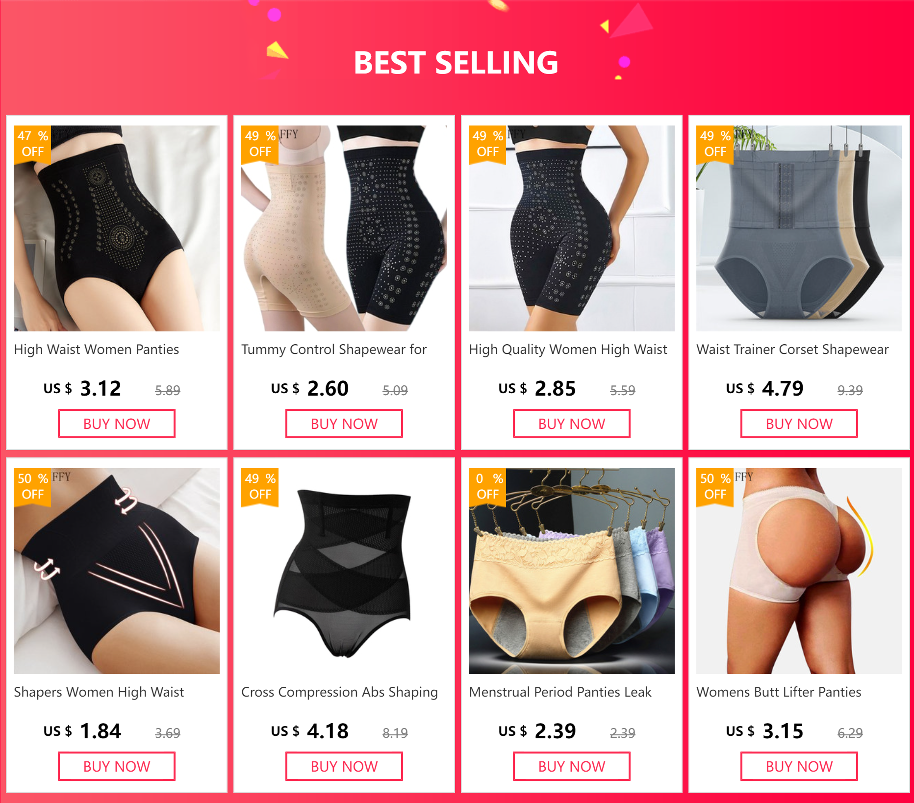Click the 47% OFF badge on first product
The width and height of the screenshot is (914, 803).
coord(32,144)
